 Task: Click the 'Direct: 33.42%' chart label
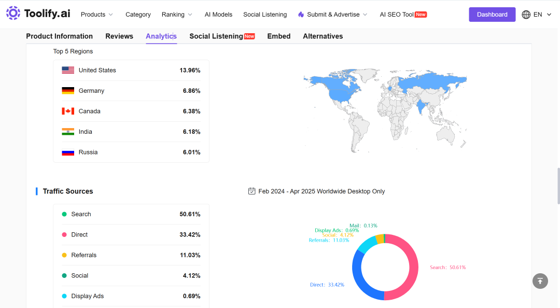tap(327, 285)
